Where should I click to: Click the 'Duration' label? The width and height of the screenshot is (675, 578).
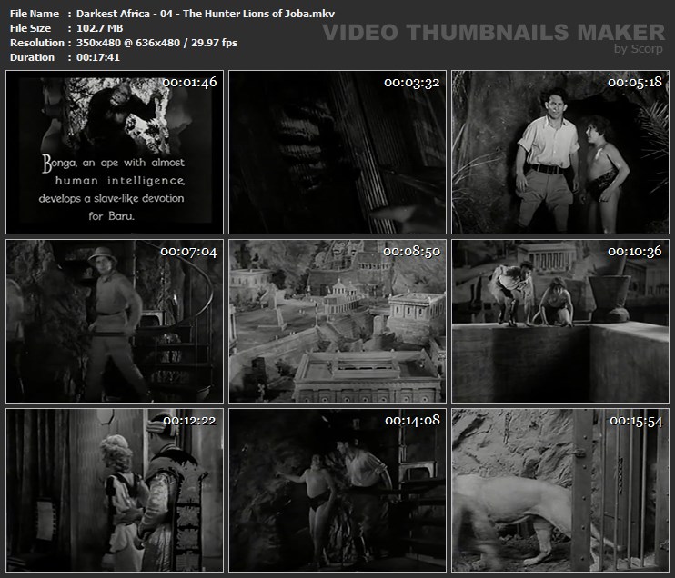click(x=32, y=57)
